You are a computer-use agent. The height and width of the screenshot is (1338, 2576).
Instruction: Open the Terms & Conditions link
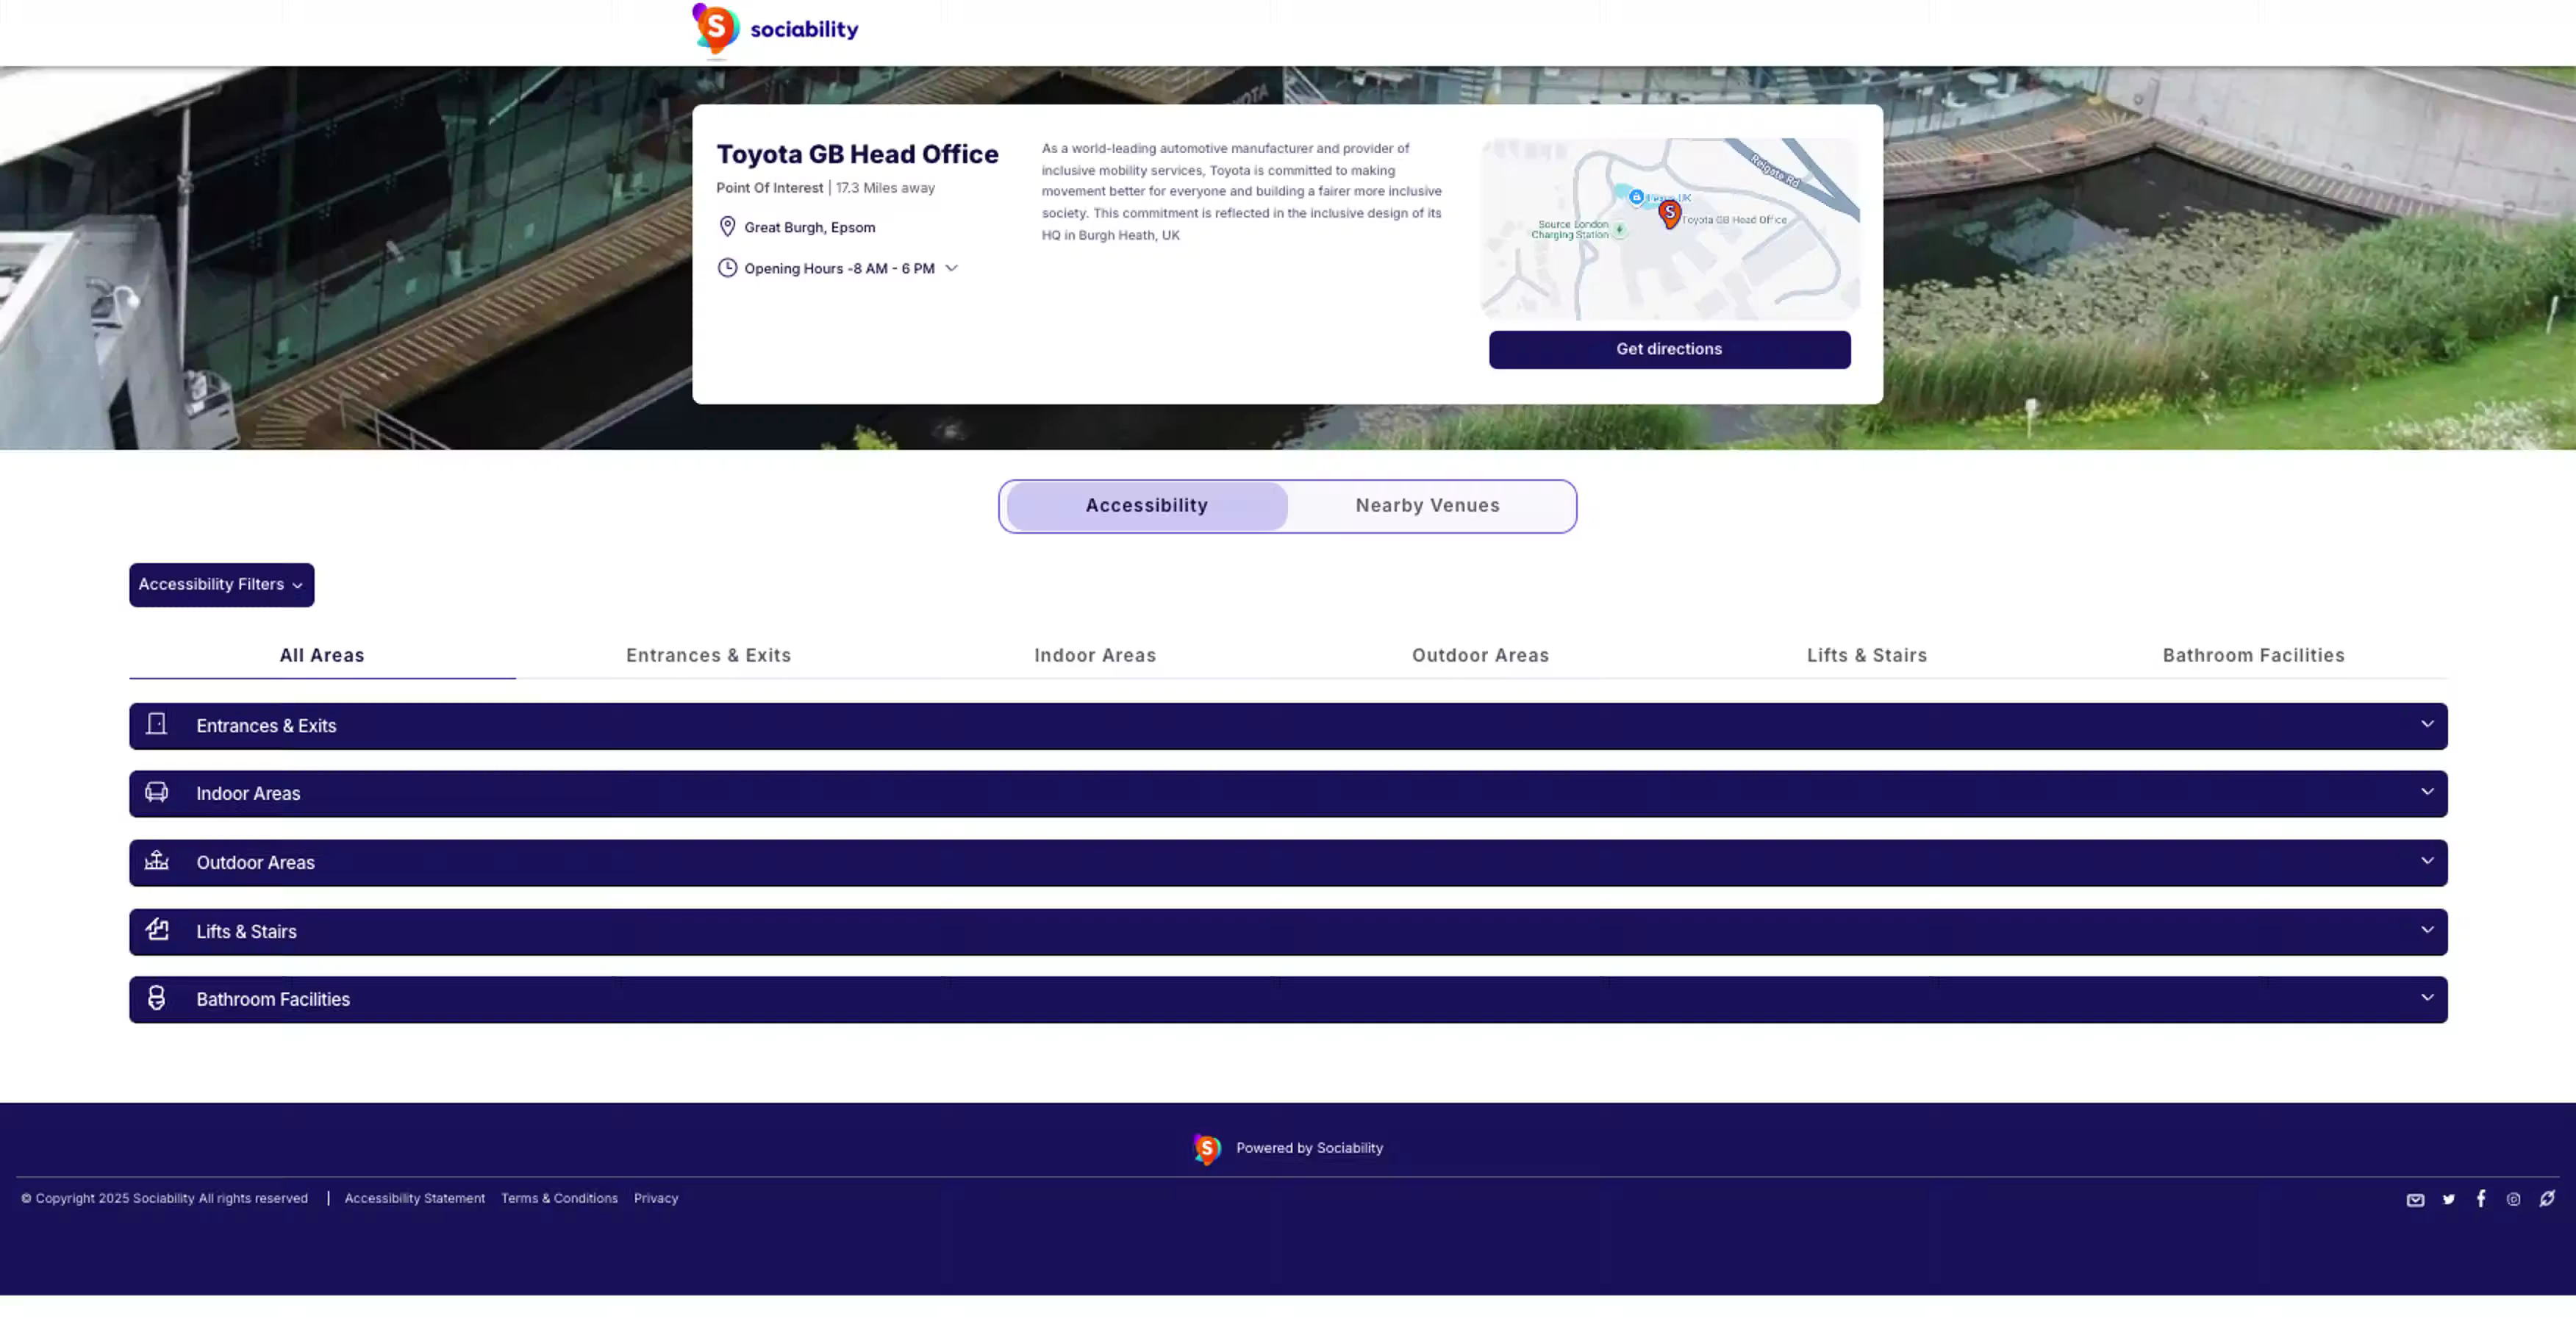point(559,1199)
